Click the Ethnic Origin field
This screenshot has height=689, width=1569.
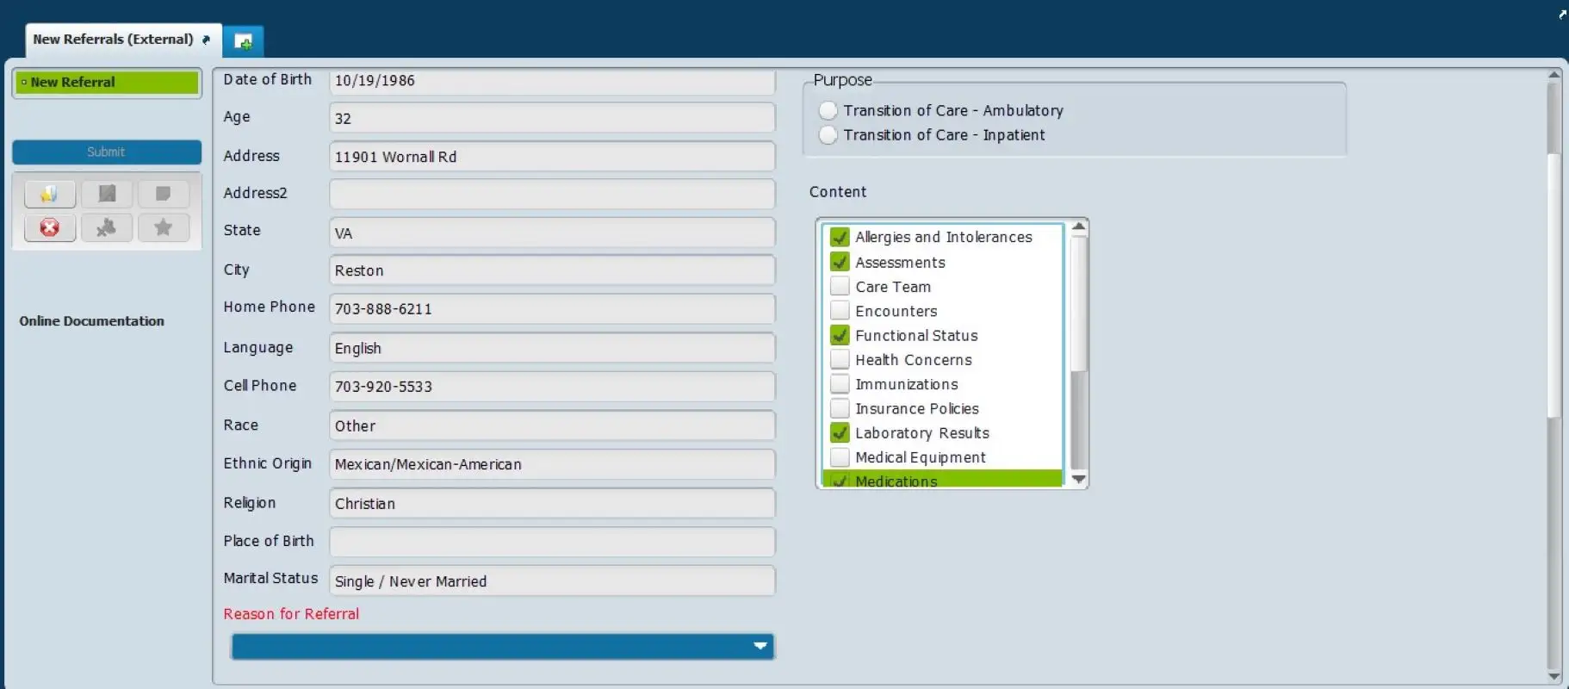[x=552, y=464]
